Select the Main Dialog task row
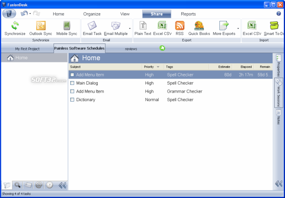 [171, 83]
